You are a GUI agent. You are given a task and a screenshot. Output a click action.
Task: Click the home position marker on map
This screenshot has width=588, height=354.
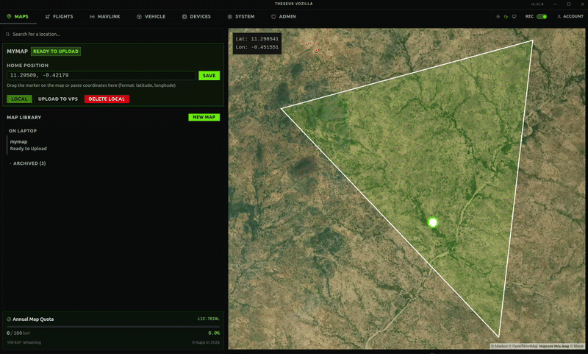click(433, 222)
